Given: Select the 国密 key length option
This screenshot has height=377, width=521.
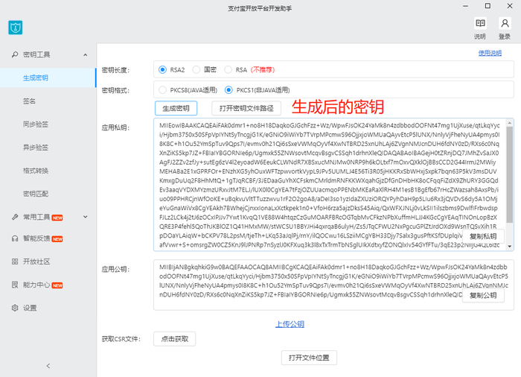Looking at the screenshot, I should (x=196, y=70).
